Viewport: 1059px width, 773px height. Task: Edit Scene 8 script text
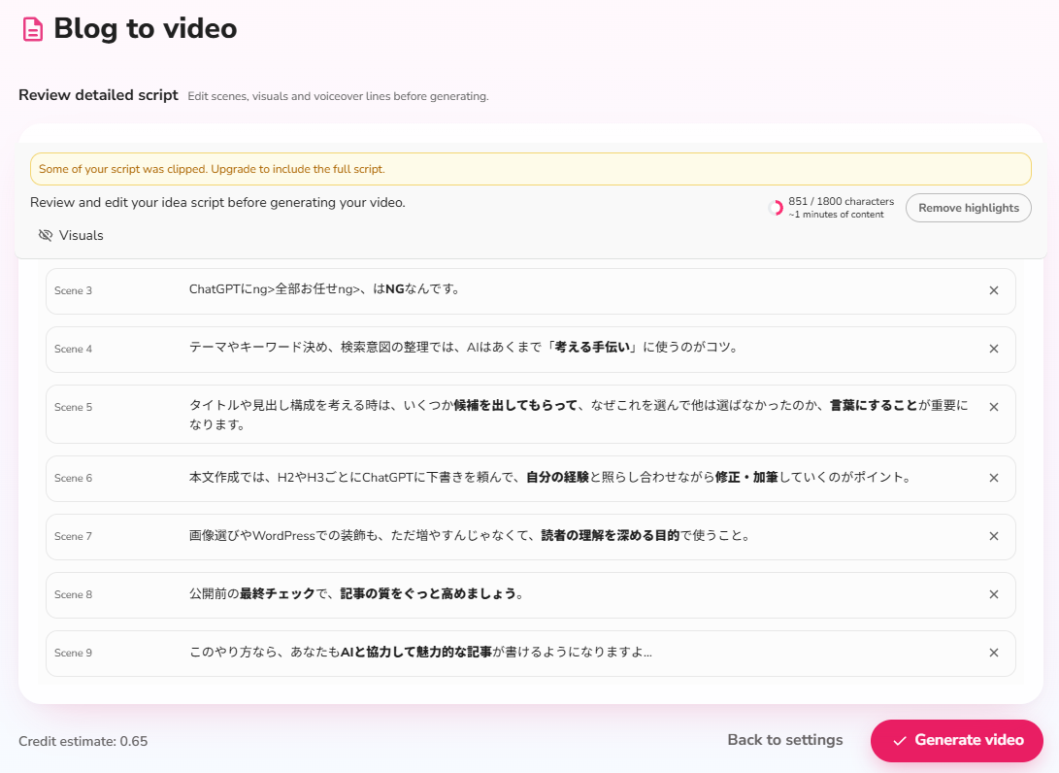(x=356, y=594)
